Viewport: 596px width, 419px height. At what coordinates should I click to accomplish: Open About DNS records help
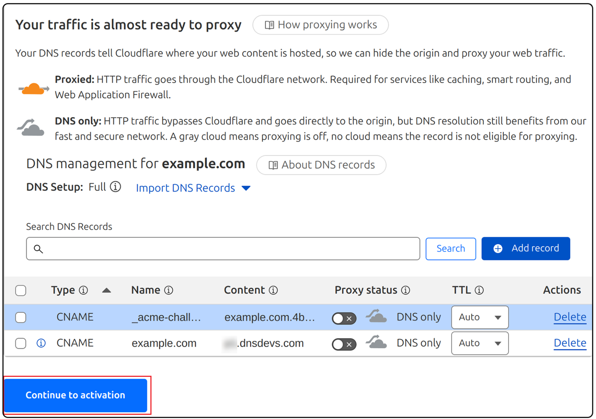pyautogui.click(x=321, y=165)
